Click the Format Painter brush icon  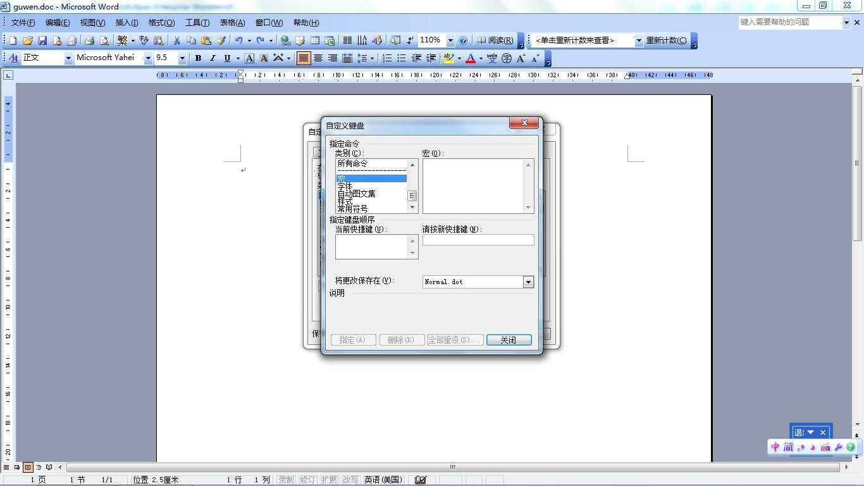coord(221,40)
